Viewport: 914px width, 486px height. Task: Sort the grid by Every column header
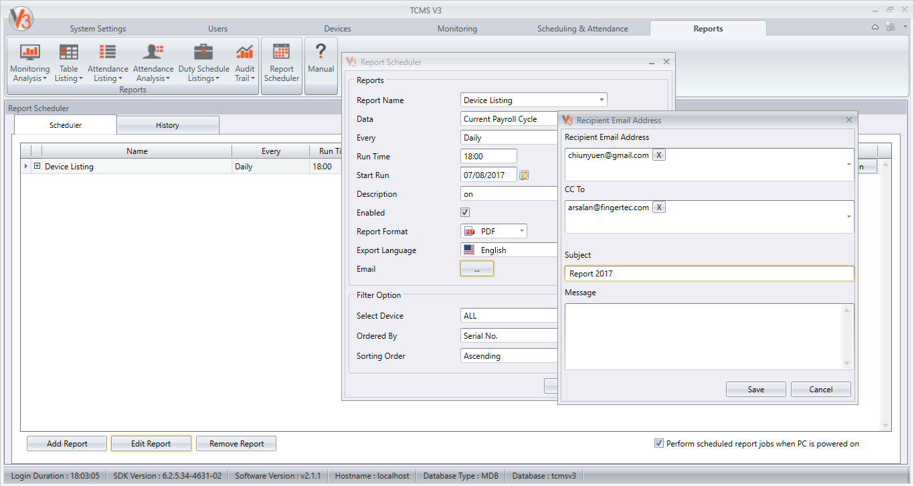point(271,151)
